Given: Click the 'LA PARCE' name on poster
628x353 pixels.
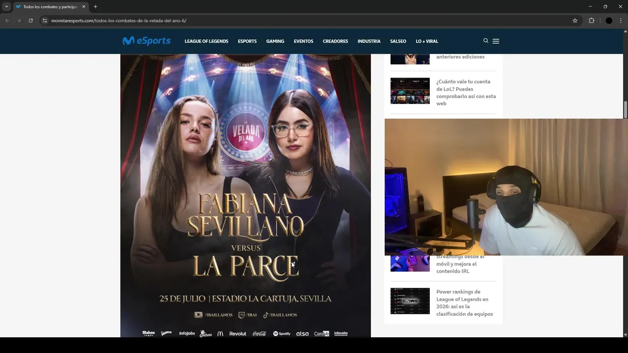Looking at the screenshot, I should tap(245, 266).
